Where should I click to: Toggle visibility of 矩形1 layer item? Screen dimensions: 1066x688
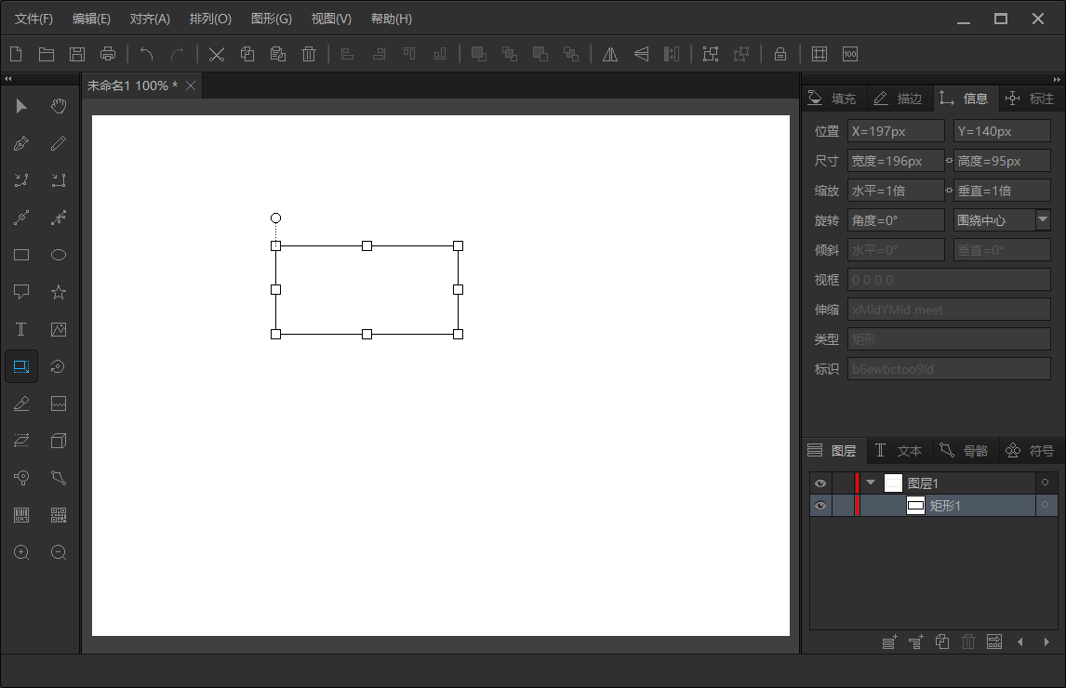[x=820, y=506]
